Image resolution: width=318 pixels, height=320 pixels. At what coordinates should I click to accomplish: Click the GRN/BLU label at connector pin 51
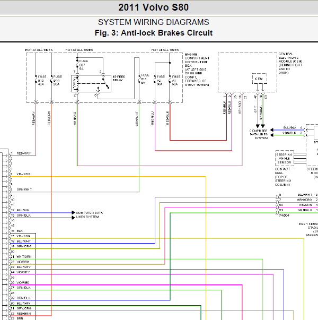pos(305,210)
